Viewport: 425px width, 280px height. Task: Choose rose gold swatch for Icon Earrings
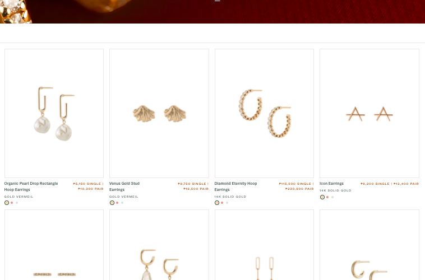point(327,197)
